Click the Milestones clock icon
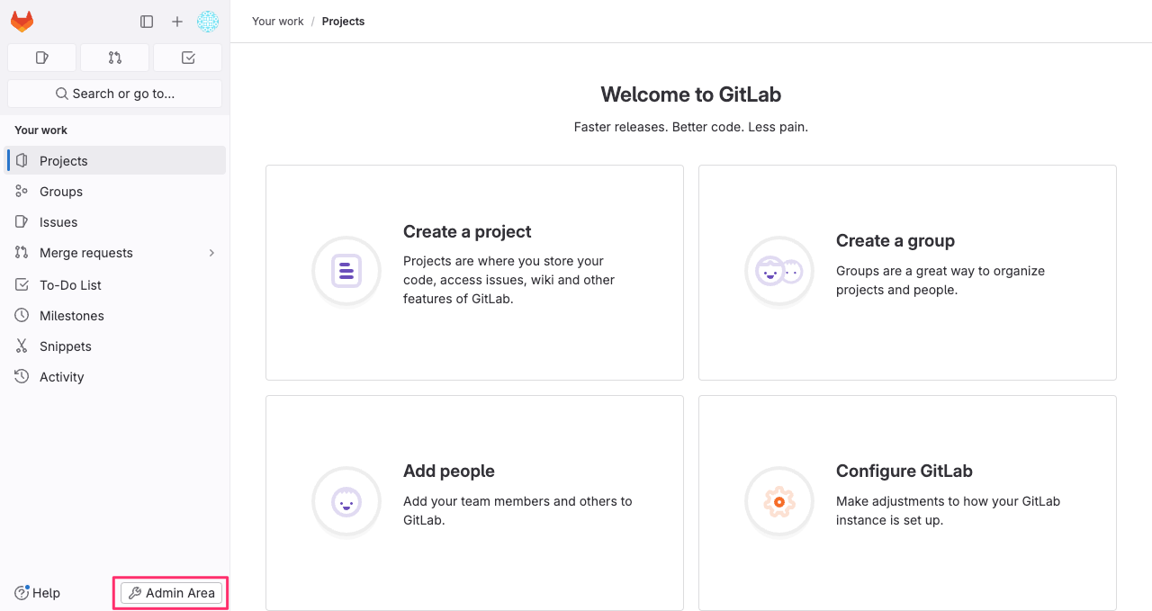Viewport: 1152px width, 611px height. (22, 316)
